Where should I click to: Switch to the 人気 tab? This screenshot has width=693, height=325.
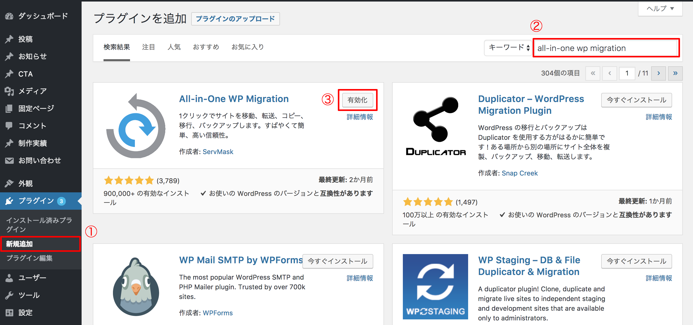pyautogui.click(x=174, y=47)
